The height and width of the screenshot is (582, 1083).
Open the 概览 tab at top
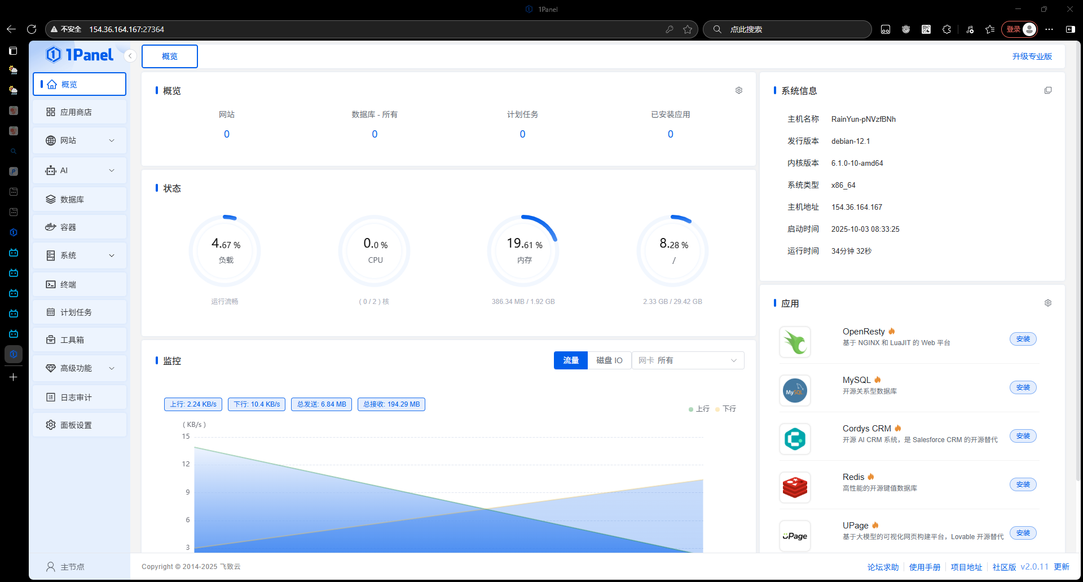(170, 56)
